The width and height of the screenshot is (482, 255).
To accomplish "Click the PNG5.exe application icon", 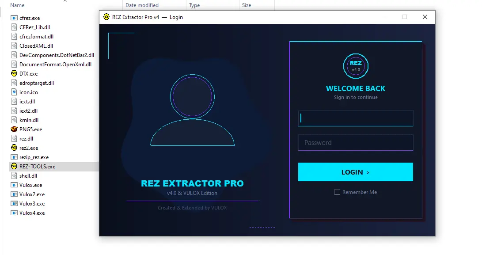I will tap(14, 129).
